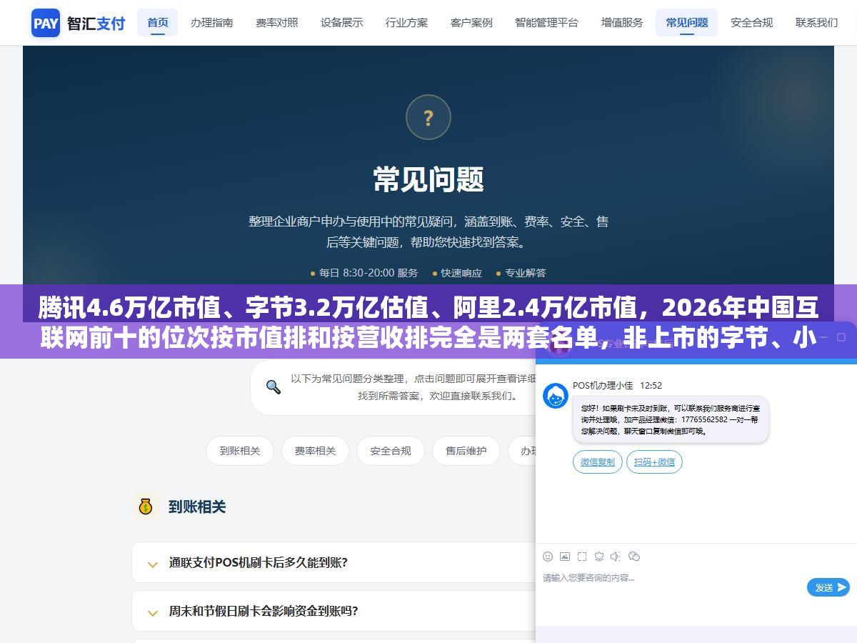Open 智能管理平台 nav item
Viewport: 857px width, 643px height.
pyautogui.click(x=547, y=23)
